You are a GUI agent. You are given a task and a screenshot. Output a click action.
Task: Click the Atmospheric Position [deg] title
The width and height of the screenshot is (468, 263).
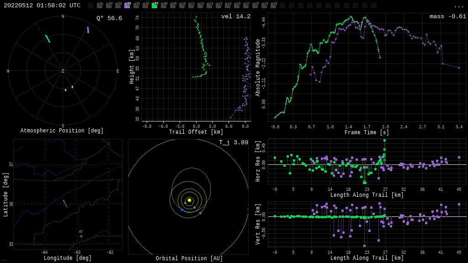pyautogui.click(x=62, y=131)
